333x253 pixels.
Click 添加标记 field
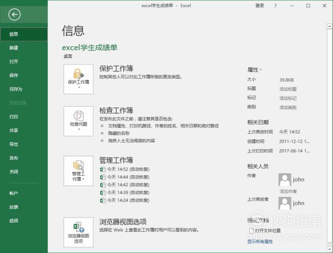coord(288,98)
